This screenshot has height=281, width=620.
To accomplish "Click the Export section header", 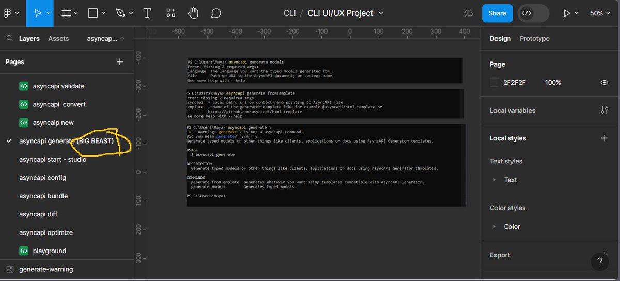I will [500, 255].
